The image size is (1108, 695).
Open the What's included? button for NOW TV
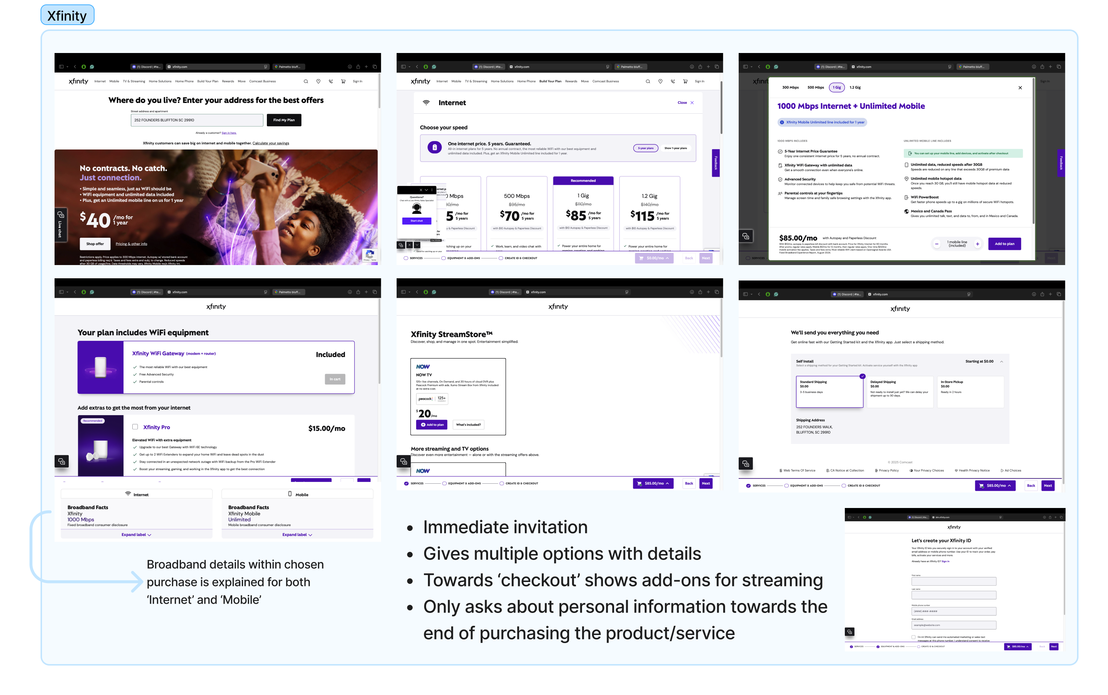coord(468,425)
